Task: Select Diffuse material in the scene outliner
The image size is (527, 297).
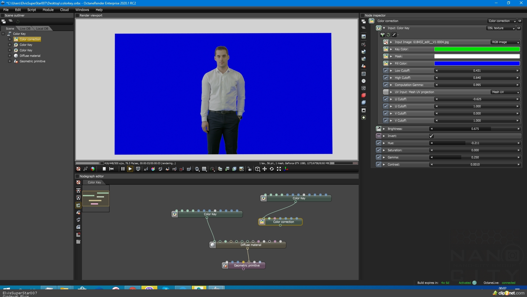Action: click(30, 56)
